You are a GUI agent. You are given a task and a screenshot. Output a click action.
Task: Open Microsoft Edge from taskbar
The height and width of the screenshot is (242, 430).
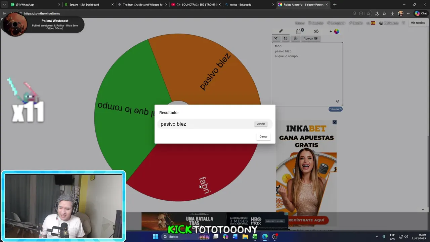tap(265, 237)
